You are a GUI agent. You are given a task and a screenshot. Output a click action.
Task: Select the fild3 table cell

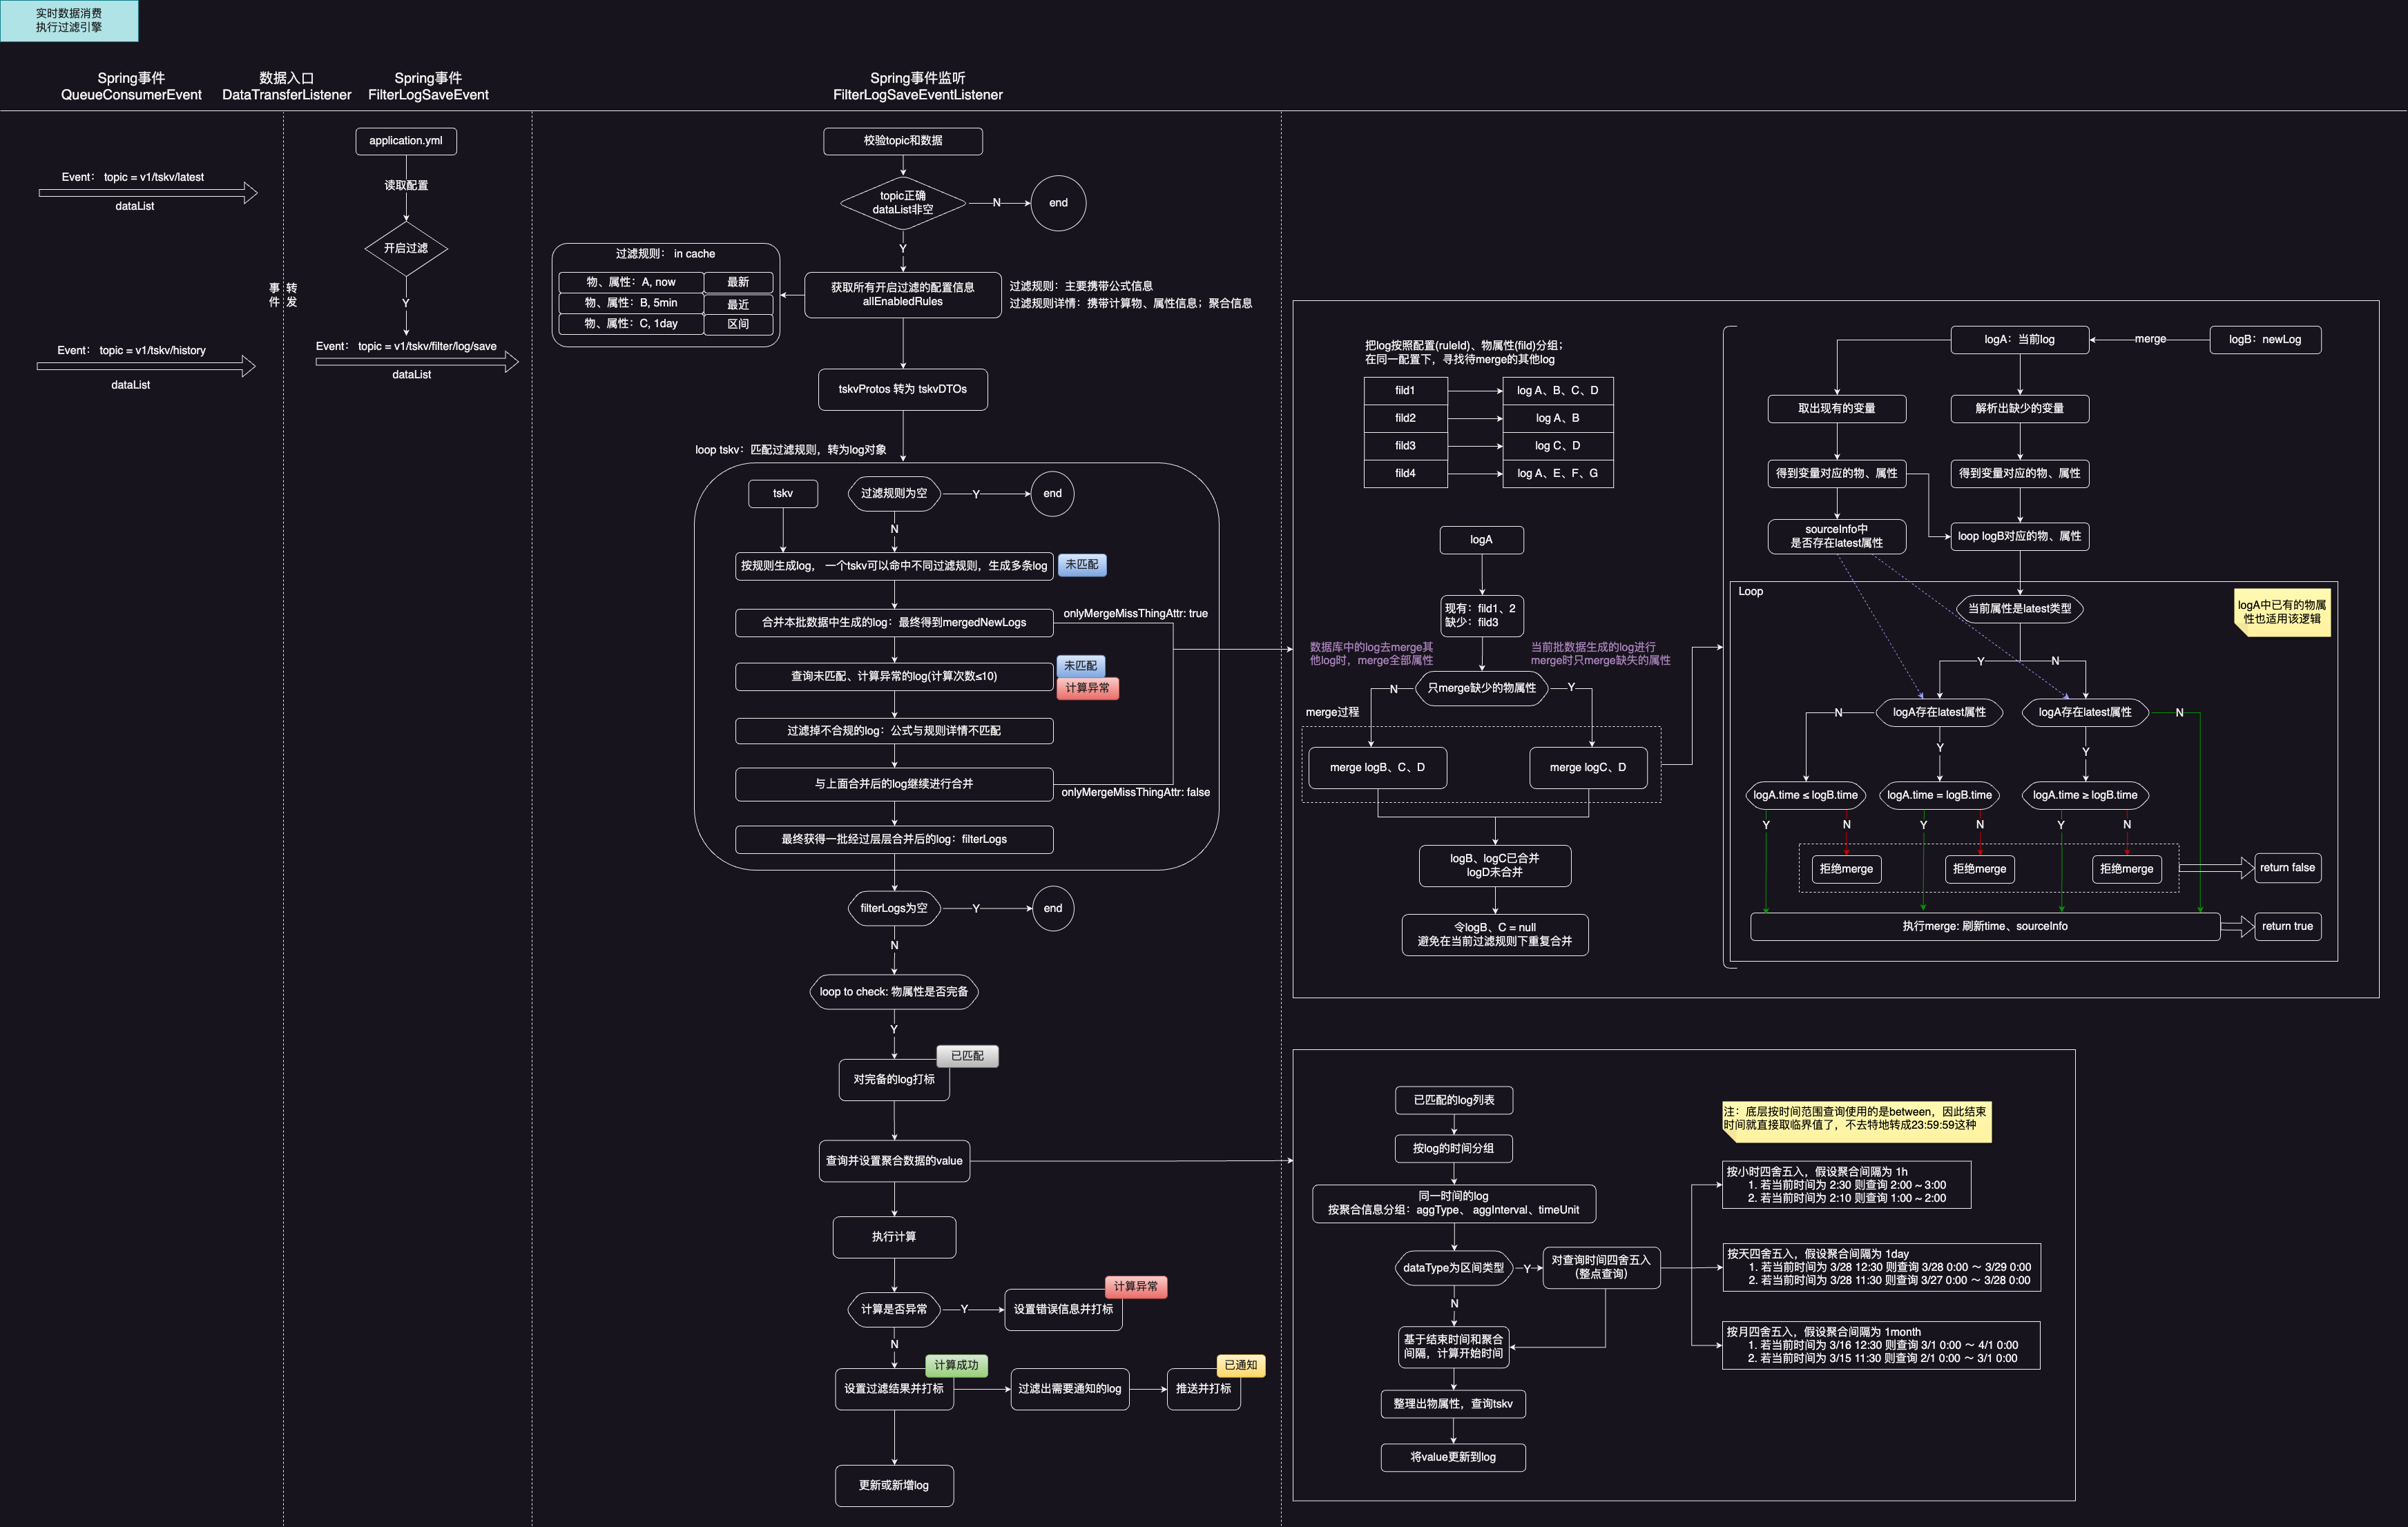pyautogui.click(x=1405, y=446)
